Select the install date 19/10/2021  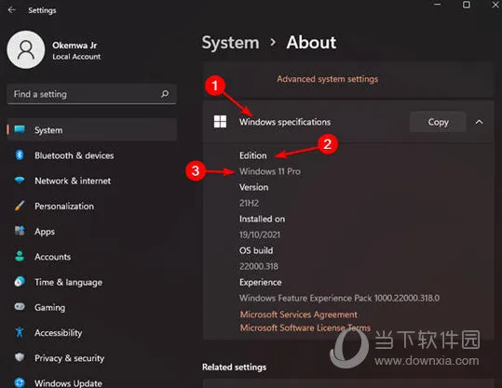click(x=260, y=234)
